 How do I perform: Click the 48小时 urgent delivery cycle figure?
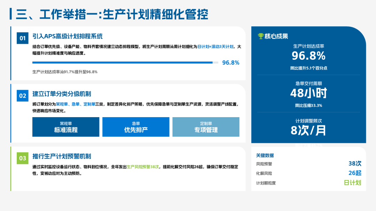[x=308, y=93]
